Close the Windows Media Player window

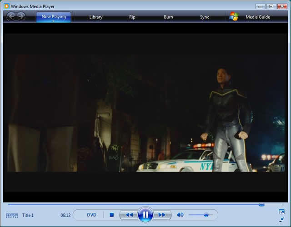282,6
